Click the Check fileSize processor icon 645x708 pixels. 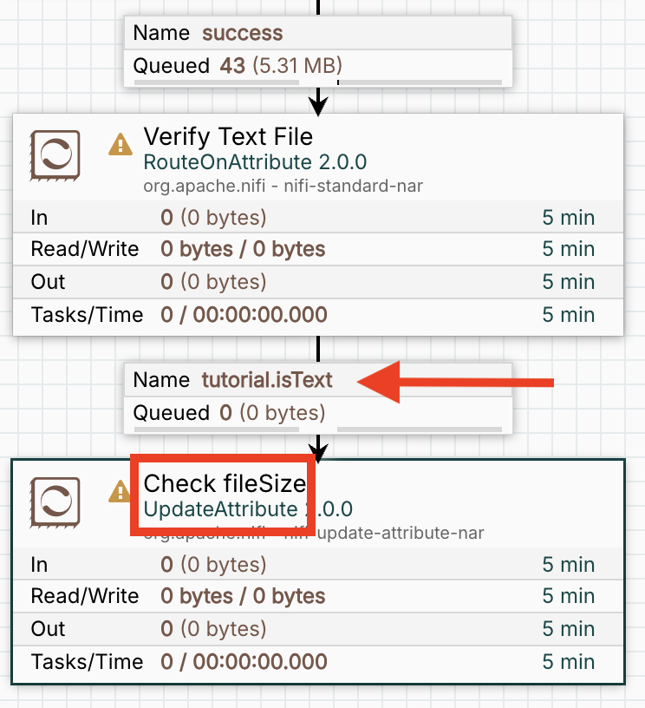(55, 501)
